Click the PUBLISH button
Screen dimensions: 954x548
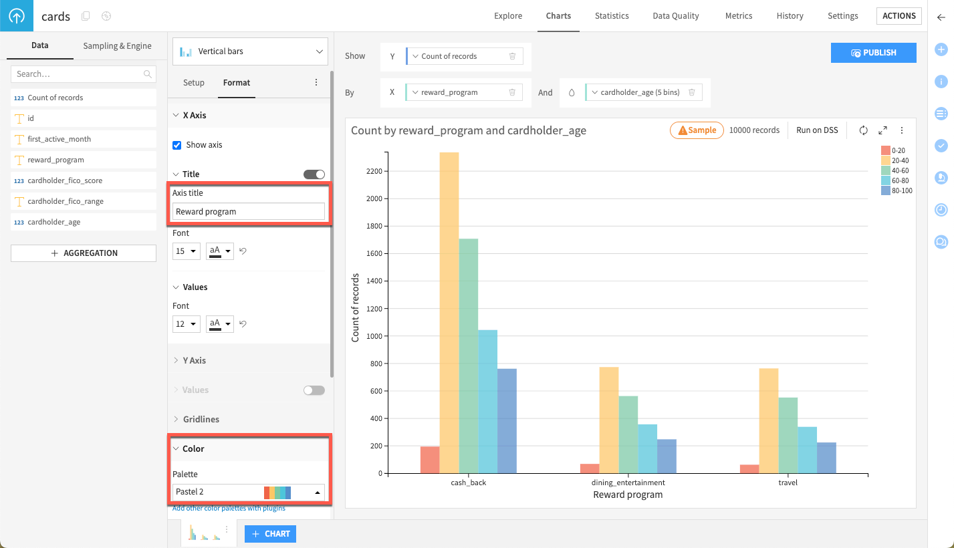pyautogui.click(x=873, y=52)
